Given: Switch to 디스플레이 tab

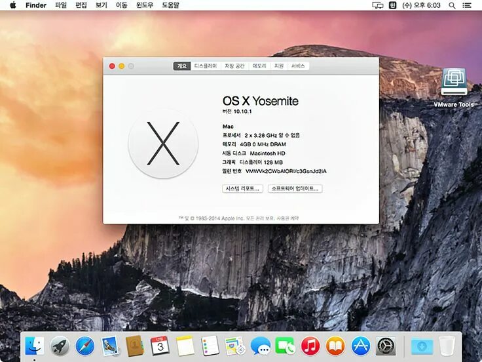Looking at the screenshot, I should [x=206, y=66].
